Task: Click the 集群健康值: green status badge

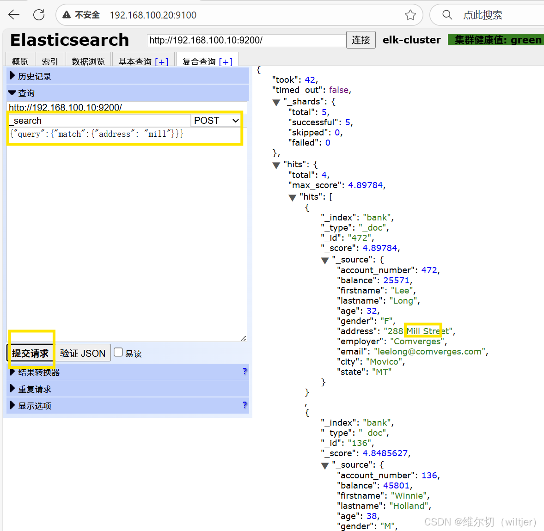Action: tap(496, 40)
